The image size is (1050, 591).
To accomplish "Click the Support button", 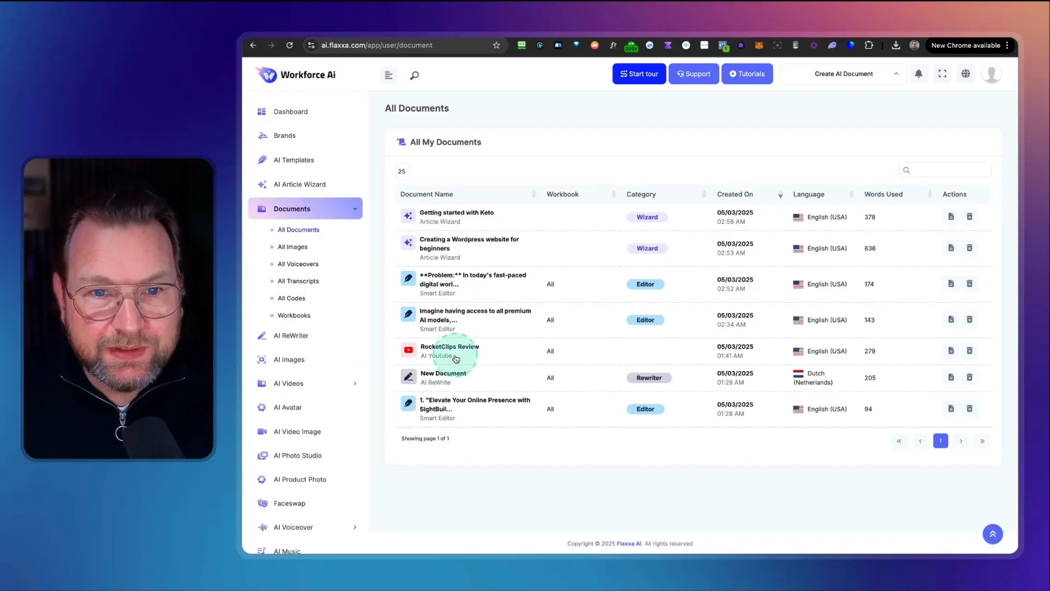I will pos(694,74).
